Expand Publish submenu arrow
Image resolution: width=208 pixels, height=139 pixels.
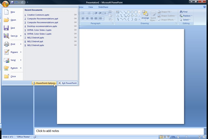tap(21, 68)
